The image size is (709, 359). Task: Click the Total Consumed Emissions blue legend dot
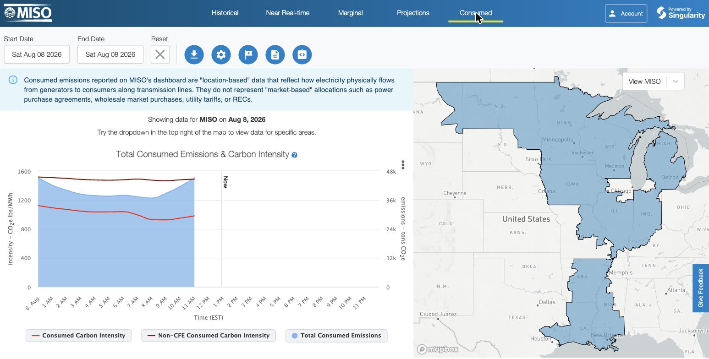pos(295,336)
